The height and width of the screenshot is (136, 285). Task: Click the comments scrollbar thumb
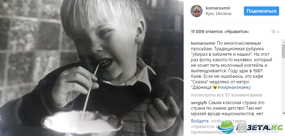pos(283,51)
